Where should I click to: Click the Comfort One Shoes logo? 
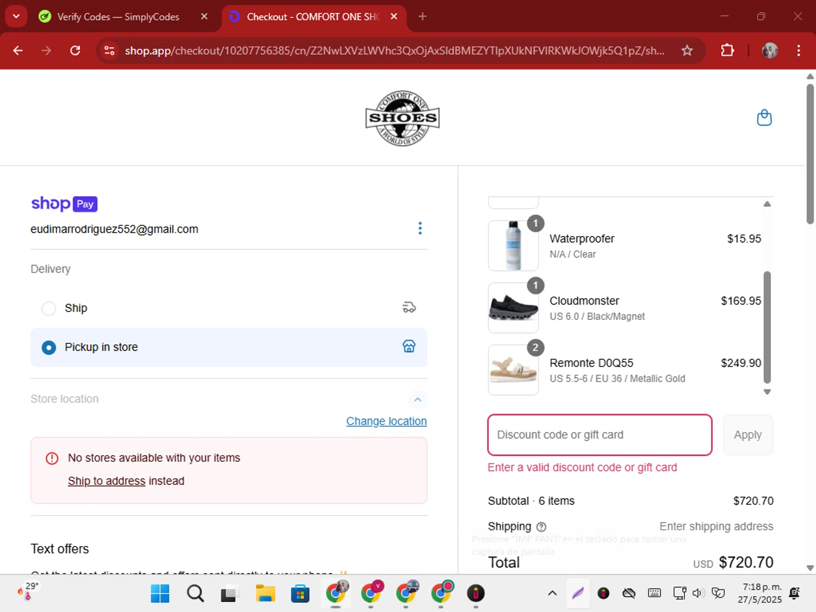(x=403, y=118)
